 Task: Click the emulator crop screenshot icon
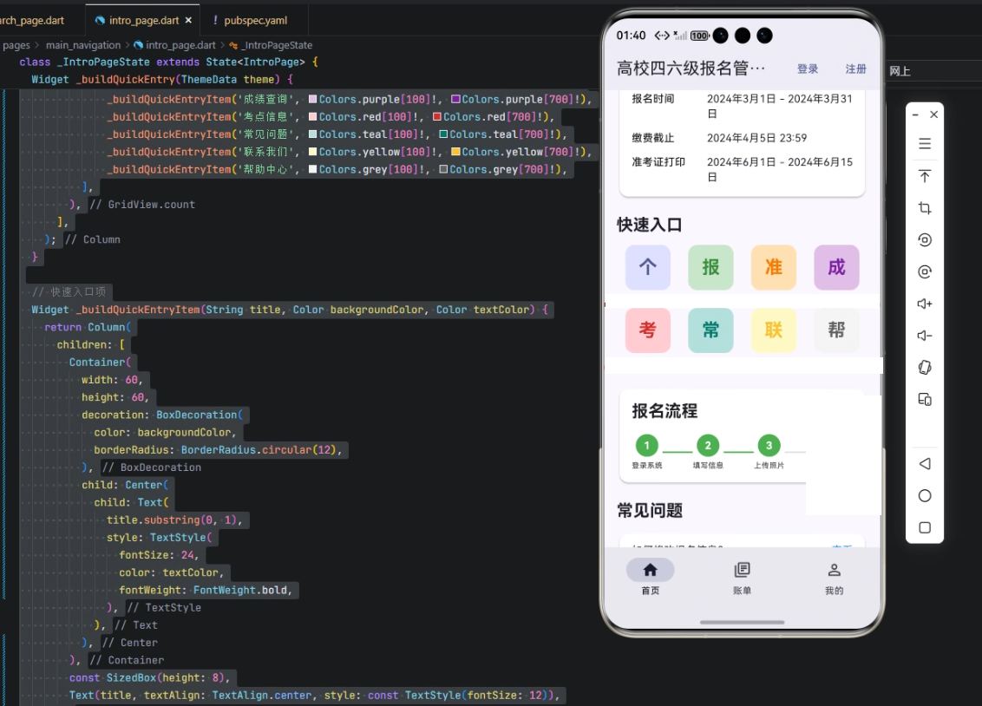[x=925, y=208]
